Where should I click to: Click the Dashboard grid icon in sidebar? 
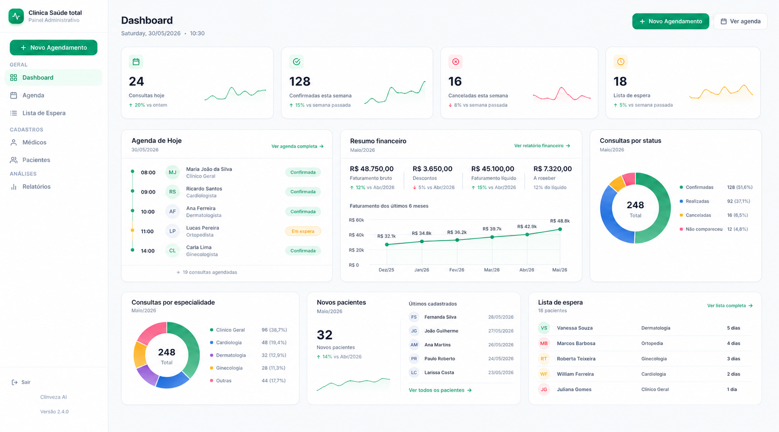[13, 78]
